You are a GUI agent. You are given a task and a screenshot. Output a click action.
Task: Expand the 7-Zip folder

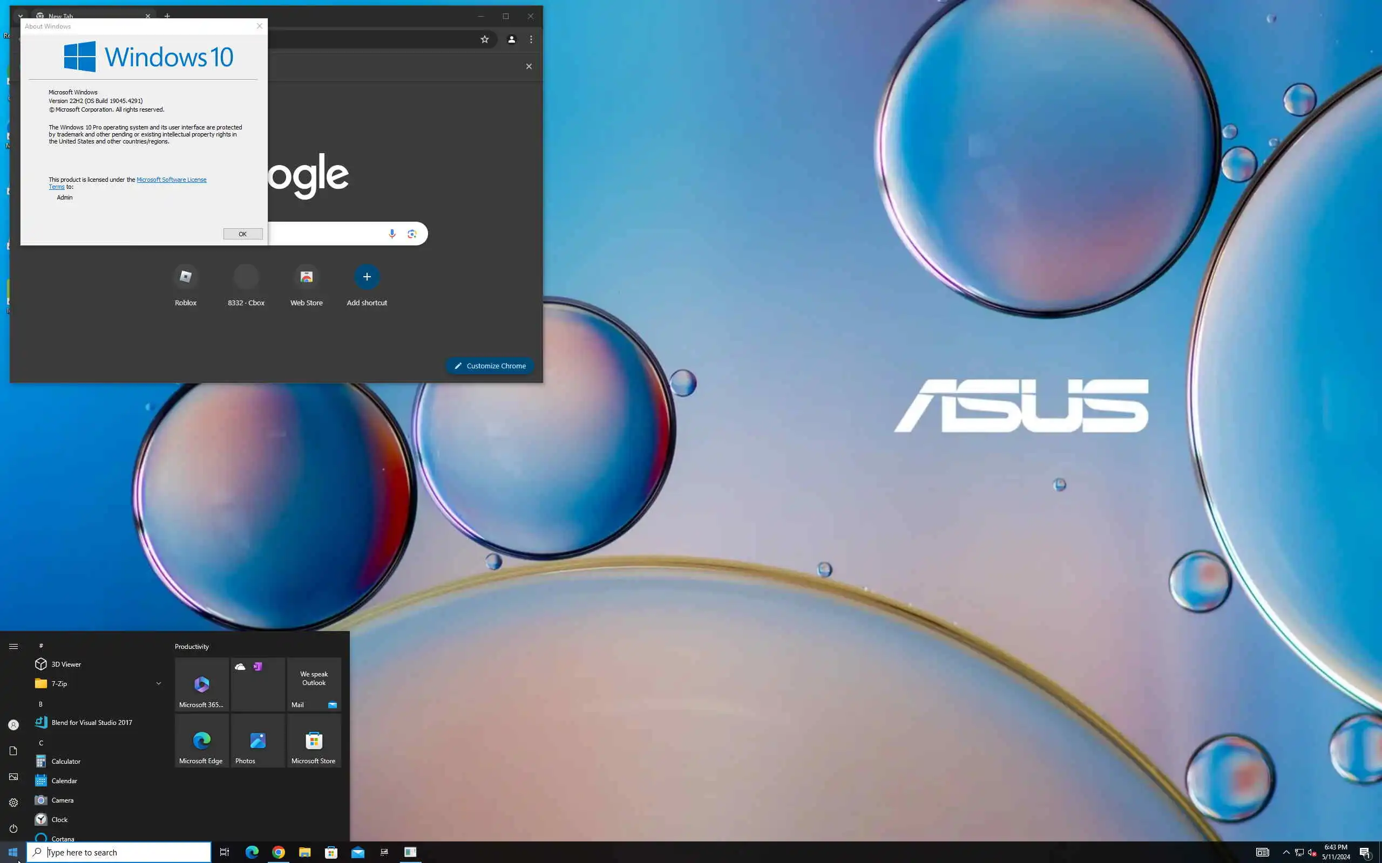coord(158,683)
